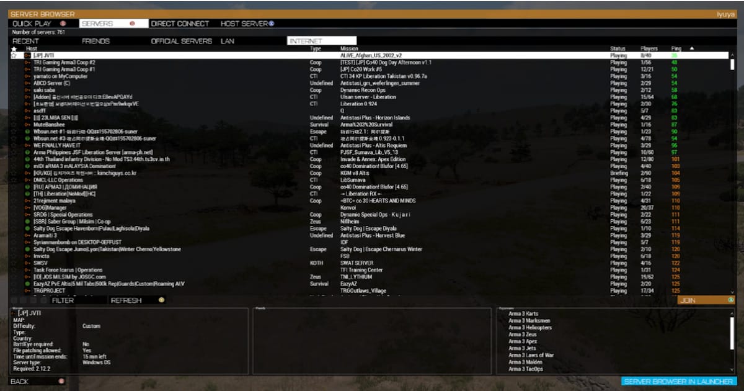Click the key icon next to SWSV
The image size is (744, 391).
(27, 263)
